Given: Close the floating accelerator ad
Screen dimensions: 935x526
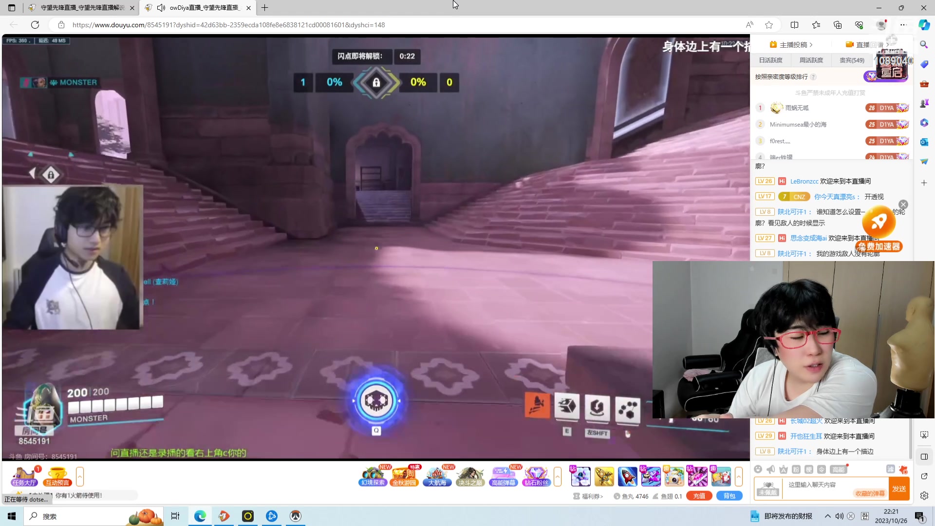Looking at the screenshot, I should point(903,205).
